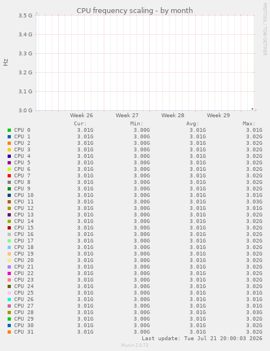This screenshot has width=270, height=351.
Task: Click the Munin 2.0.73 footer text
Action: 135,345
